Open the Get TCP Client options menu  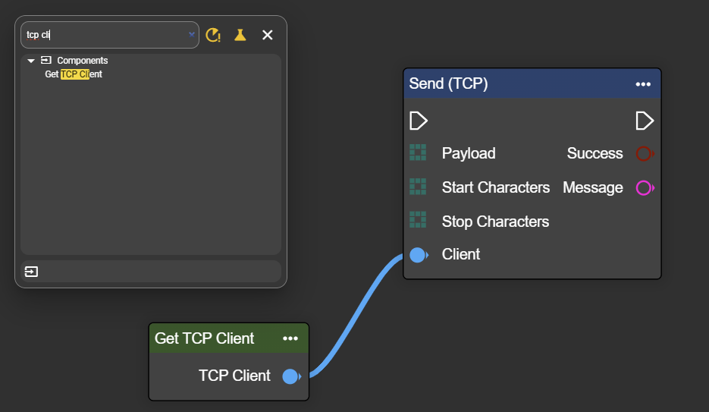coord(290,338)
